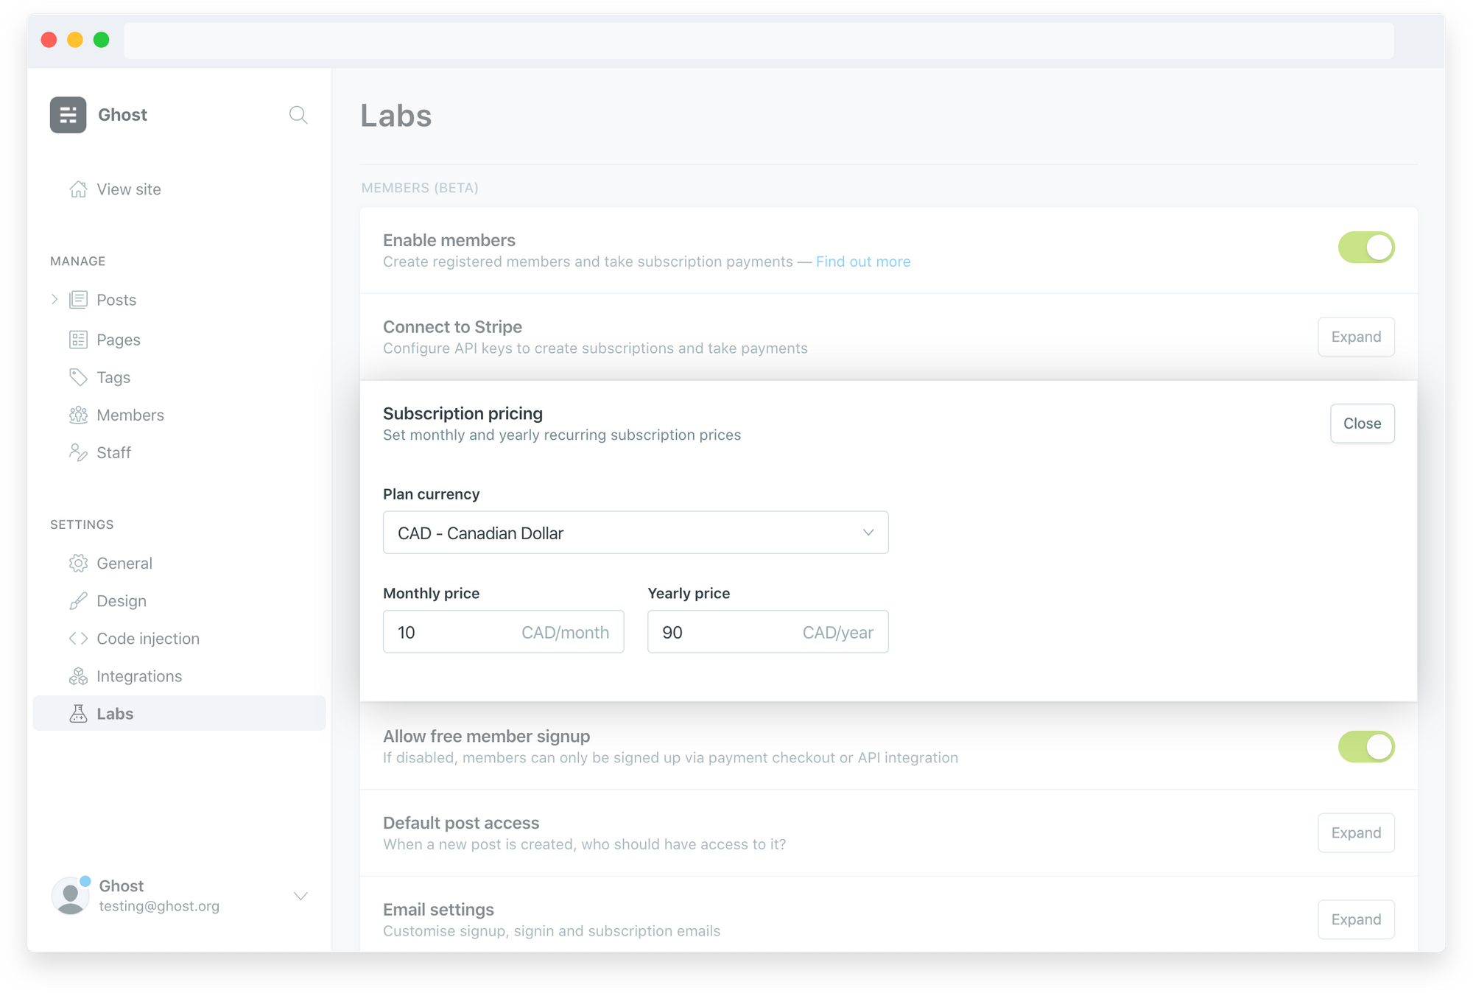Image resolution: width=1473 pixels, height=993 pixels.
Task: Click the View site home icon
Action: 78,189
